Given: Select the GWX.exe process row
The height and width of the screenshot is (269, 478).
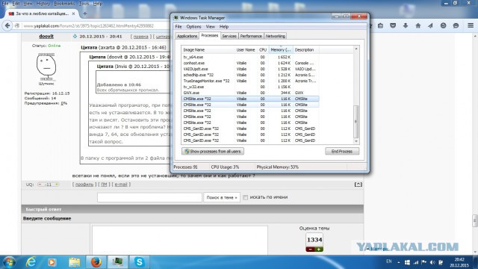Looking at the screenshot, I should coord(250,93).
